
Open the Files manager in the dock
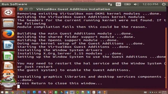(8, 23)
